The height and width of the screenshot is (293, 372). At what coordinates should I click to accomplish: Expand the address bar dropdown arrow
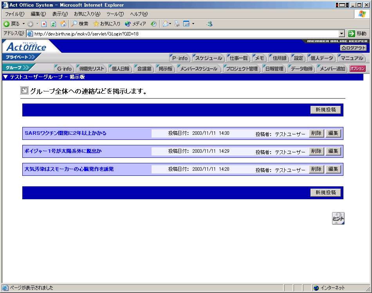point(341,34)
